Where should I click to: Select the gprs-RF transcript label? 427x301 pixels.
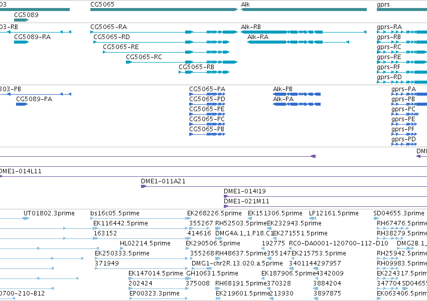pos(388,67)
